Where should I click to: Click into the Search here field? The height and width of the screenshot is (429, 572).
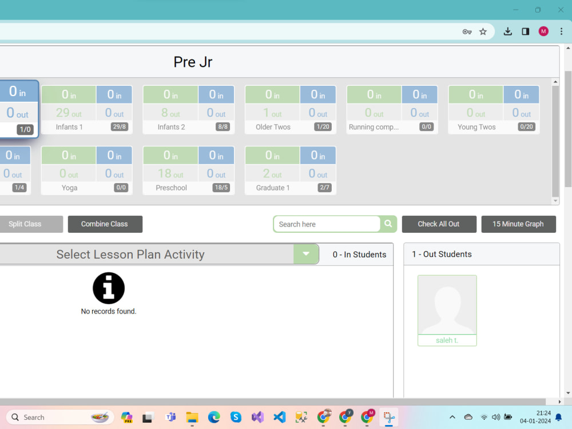327,224
